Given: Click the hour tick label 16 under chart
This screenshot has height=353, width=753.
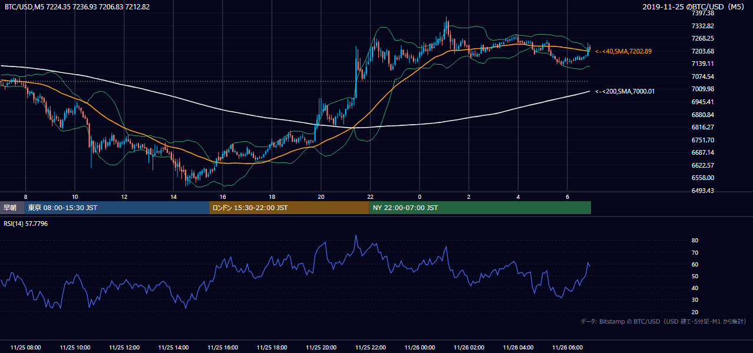Looking at the screenshot, I should click(223, 197).
